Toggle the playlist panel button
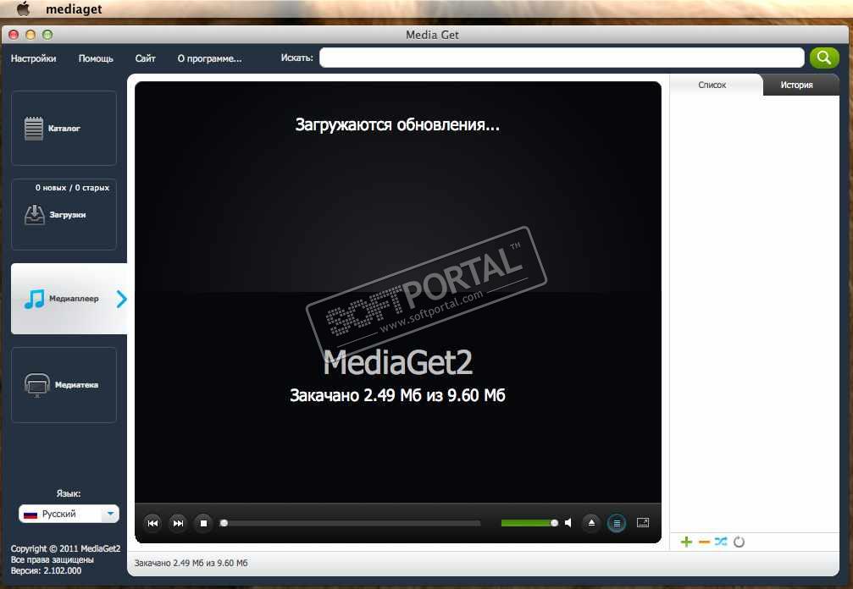 click(617, 523)
